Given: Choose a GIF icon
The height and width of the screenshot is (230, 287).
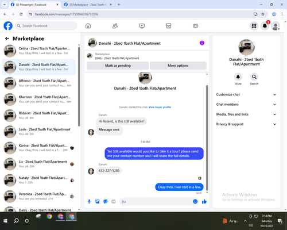Looking at the screenshot, I should (x=114, y=201).
